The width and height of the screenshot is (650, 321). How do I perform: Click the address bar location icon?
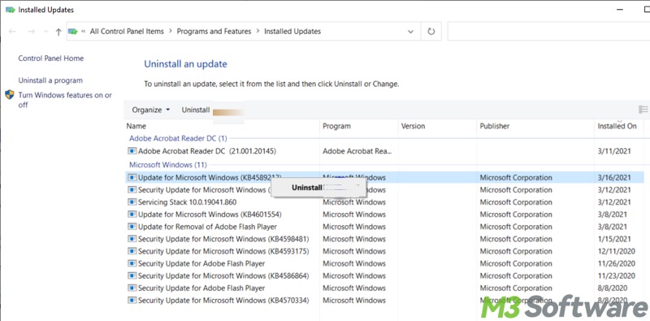pos(73,32)
